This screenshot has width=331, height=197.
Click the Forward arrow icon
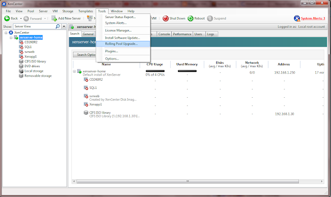(x=26, y=19)
